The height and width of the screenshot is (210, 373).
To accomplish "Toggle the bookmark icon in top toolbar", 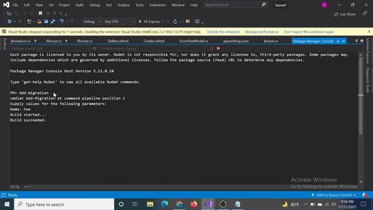I will [x=40, y=13].
